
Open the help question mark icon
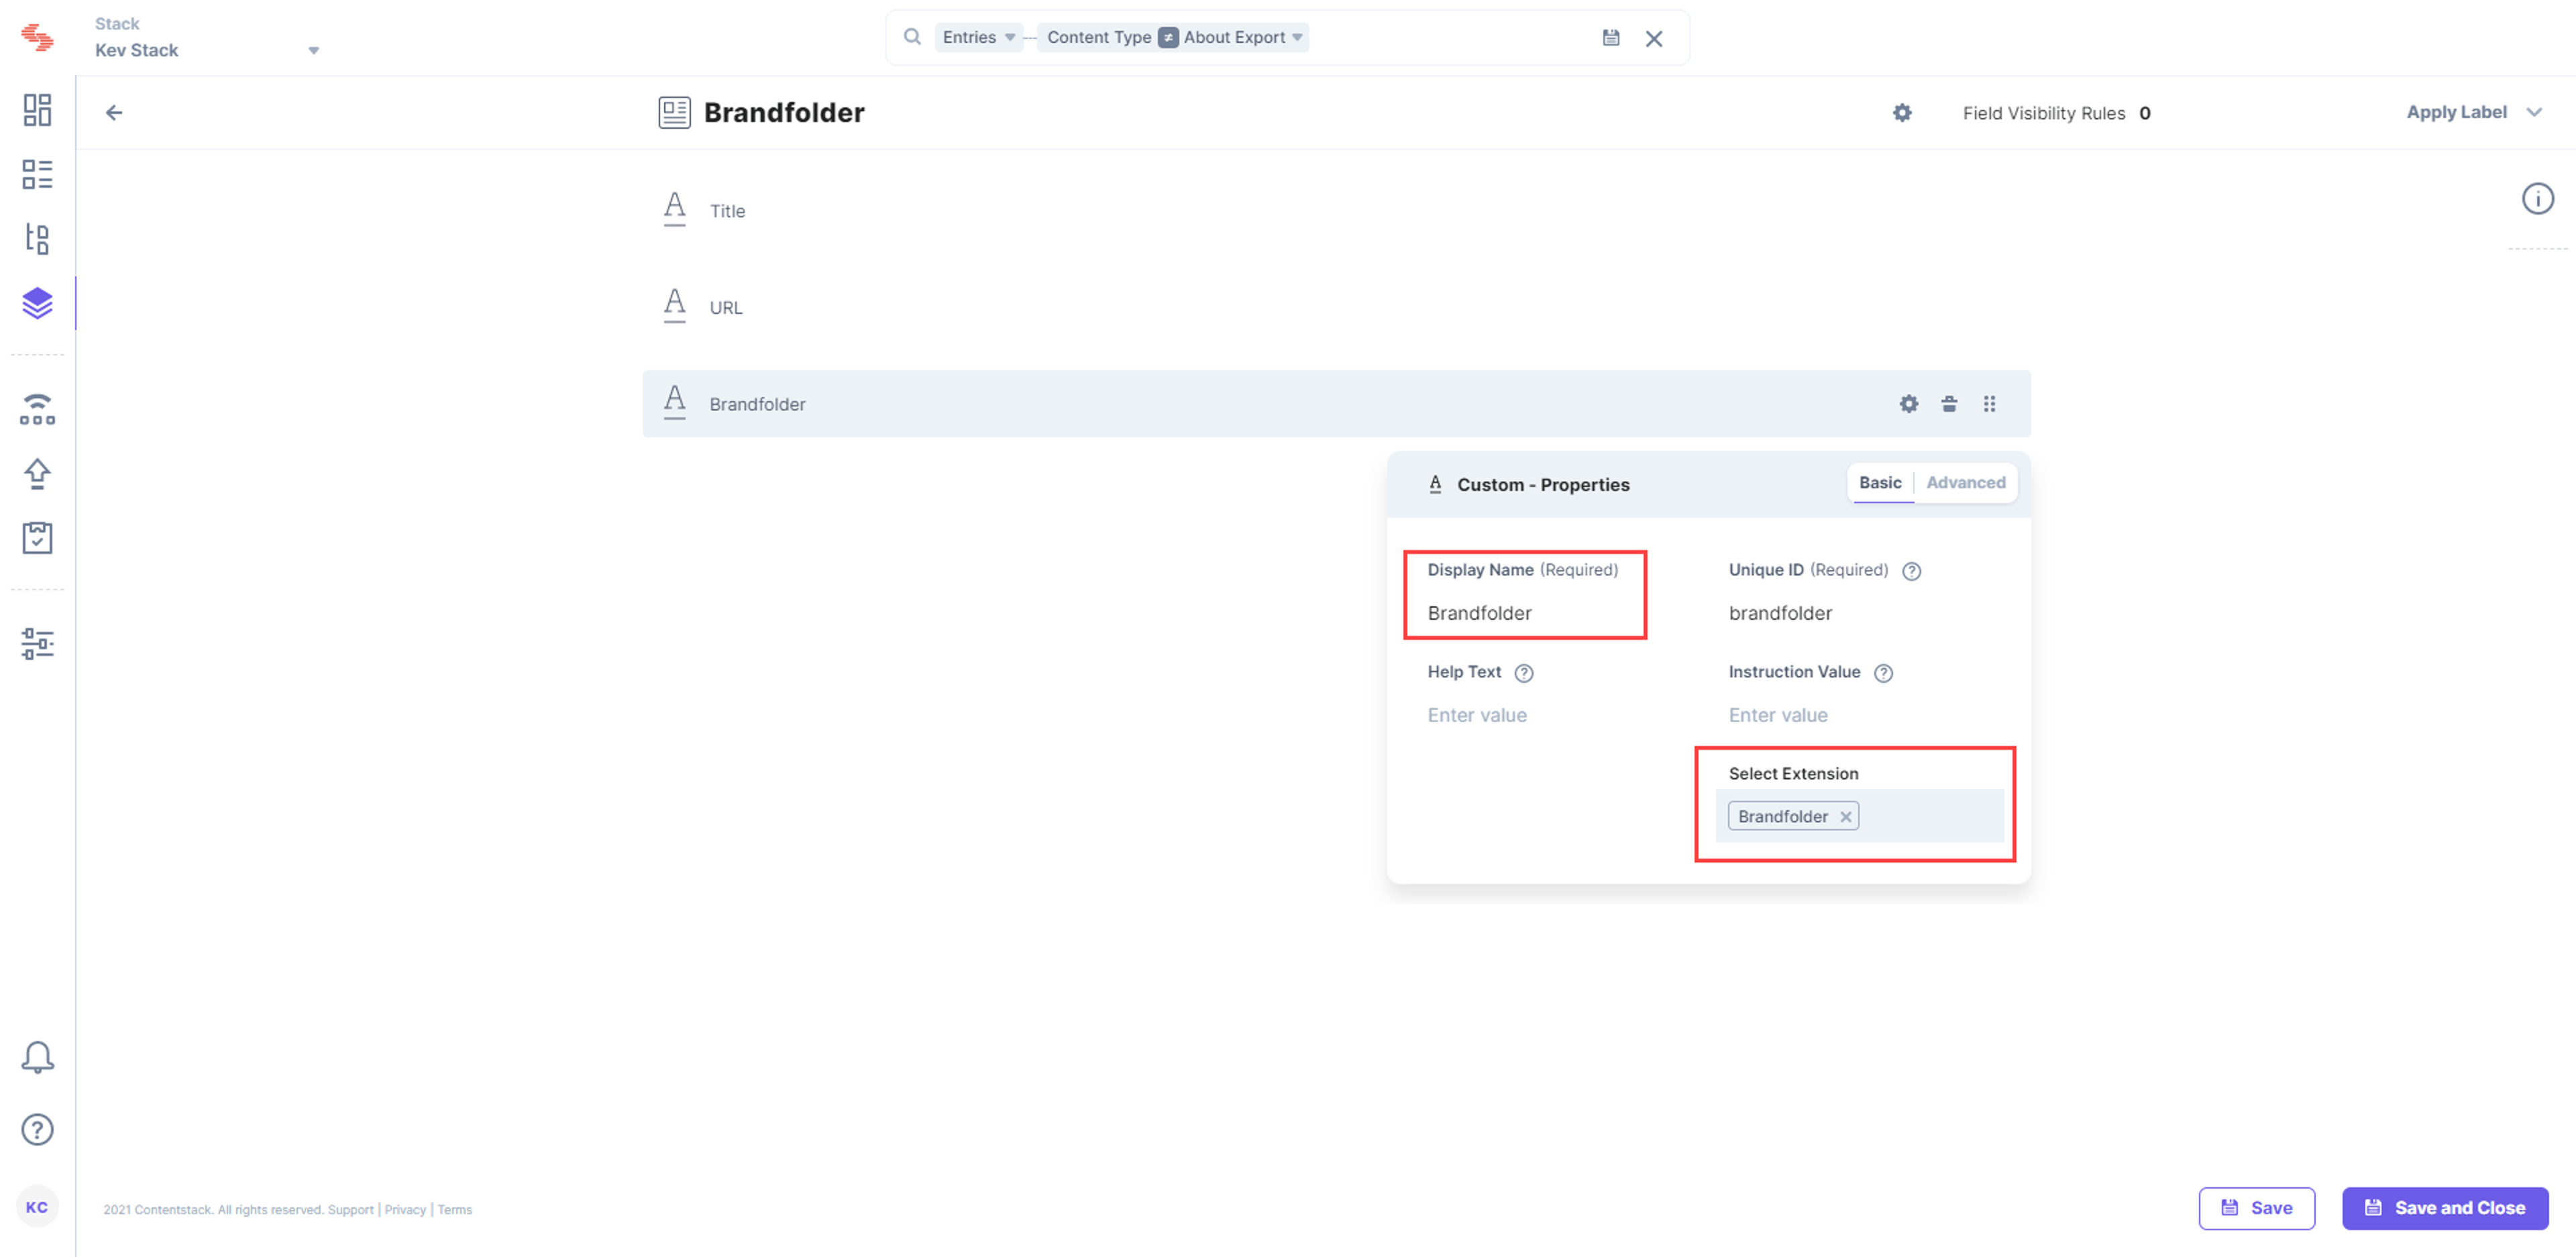click(x=37, y=1129)
